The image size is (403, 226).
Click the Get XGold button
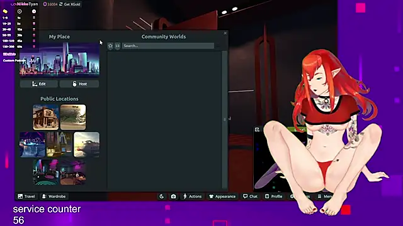(70, 4)
